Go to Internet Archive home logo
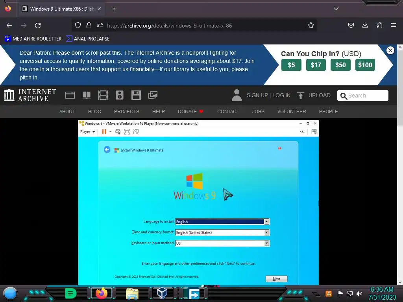 pyautogui.click(x=30, y=95)
